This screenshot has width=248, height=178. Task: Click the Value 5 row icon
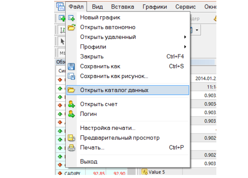tap(144, 172)
